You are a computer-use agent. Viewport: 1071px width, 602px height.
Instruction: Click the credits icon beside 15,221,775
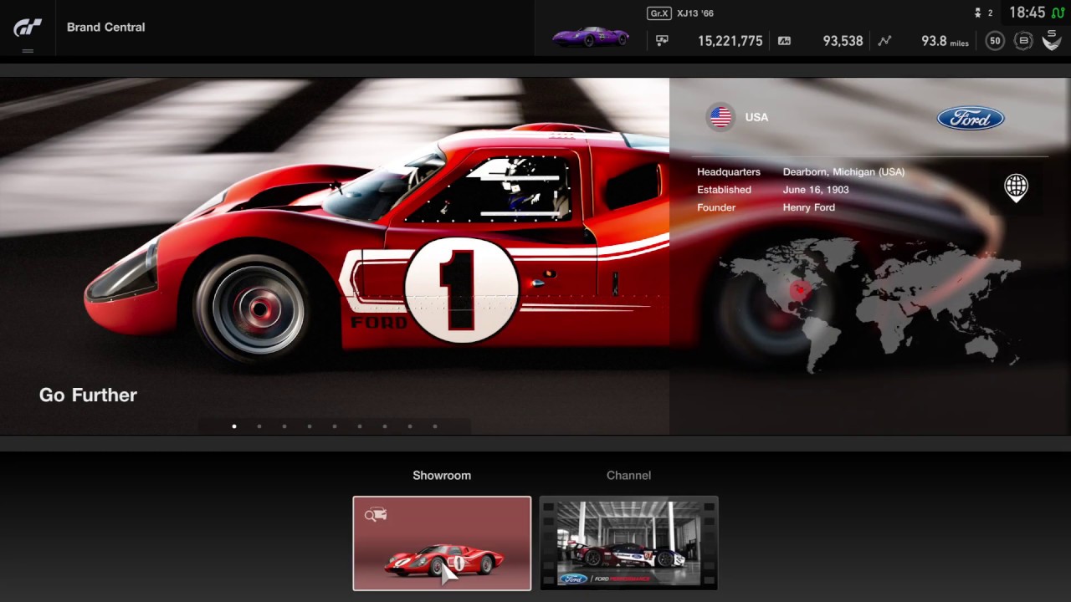(x=662, y=40)
